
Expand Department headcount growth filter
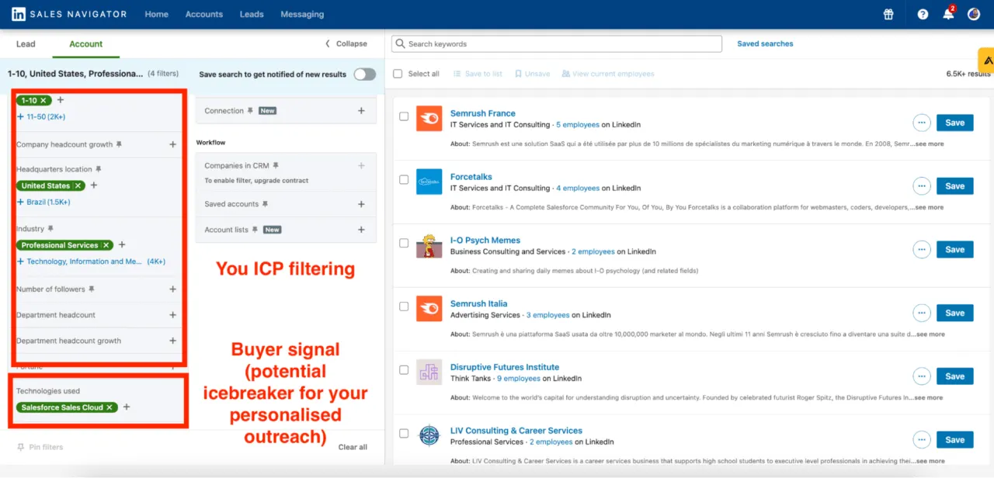coord(172,341)
